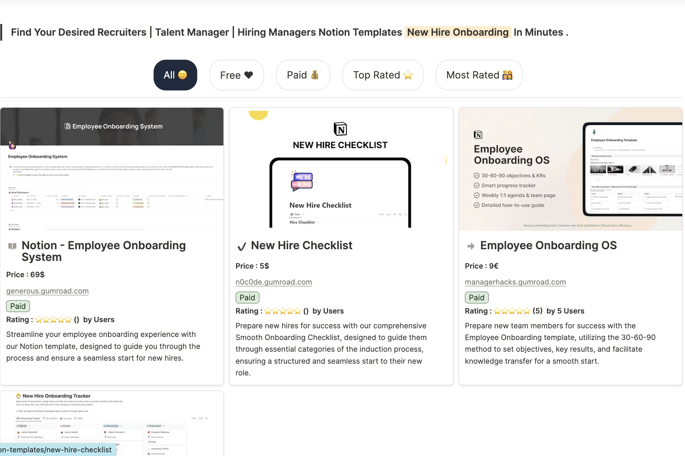Open the New Hire Onboarding Tracker thumbnail

pos(112,423)
